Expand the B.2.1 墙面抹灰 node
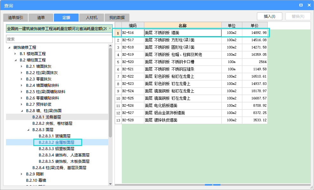 pyautogui.click(x=22, y=66)
